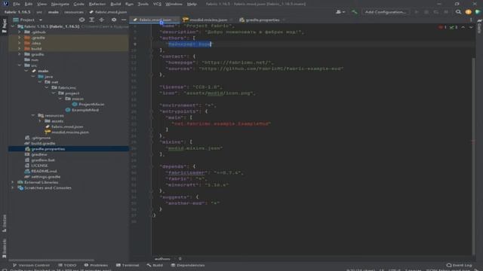Switch to gradle.properties editor tab
Image resolution: width=483 pixels, height=271 pixels.
263,20
